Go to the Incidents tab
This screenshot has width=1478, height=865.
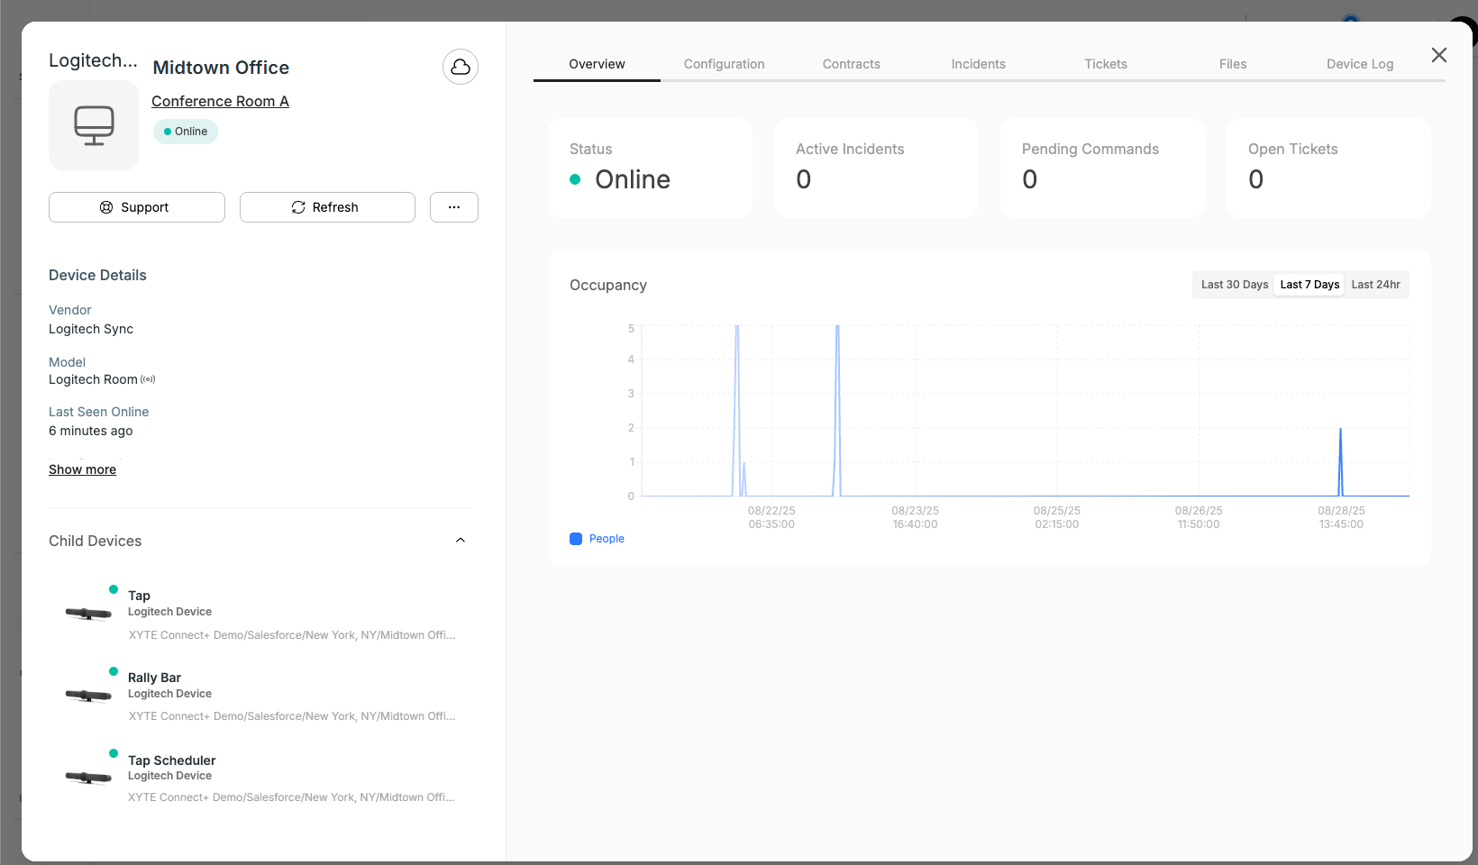click(x=978, y=64)
